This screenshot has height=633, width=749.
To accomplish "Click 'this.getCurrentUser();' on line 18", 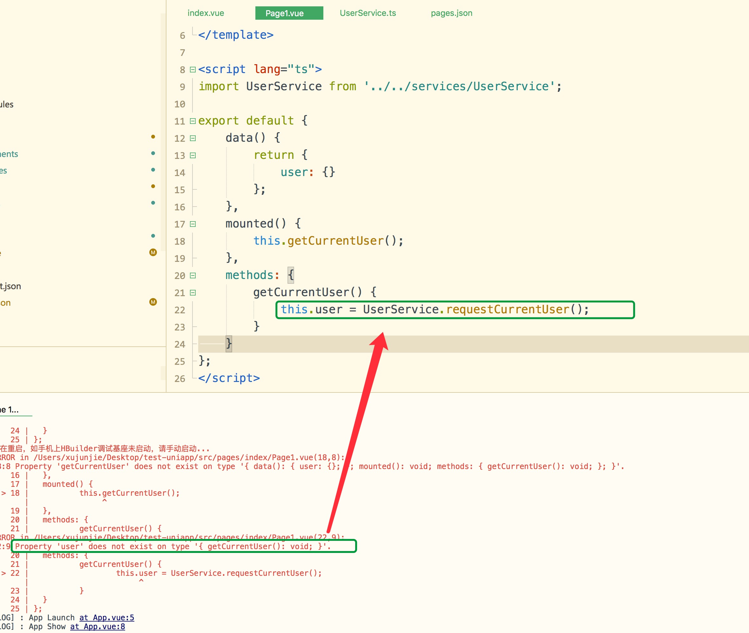I will pyautogui.click(x=328, y=241).
